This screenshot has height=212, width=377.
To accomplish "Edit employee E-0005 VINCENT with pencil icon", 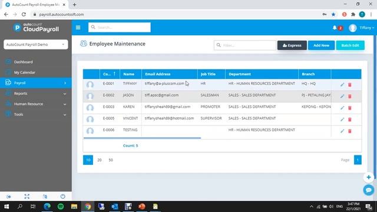I will point(342,120).
